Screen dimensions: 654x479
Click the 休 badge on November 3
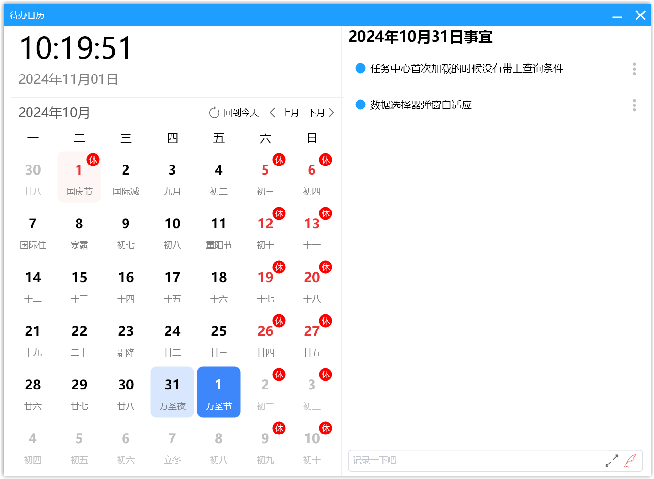(326, 374)
